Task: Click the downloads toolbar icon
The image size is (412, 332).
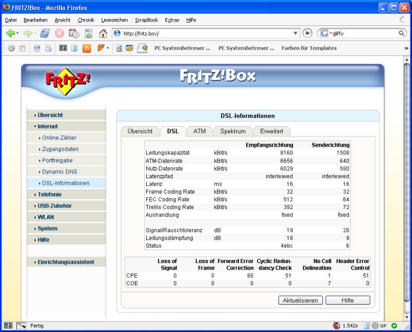Action: pyautogui.click(x=89, y=33)
